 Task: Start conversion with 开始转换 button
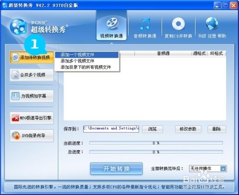pos(116,168)
